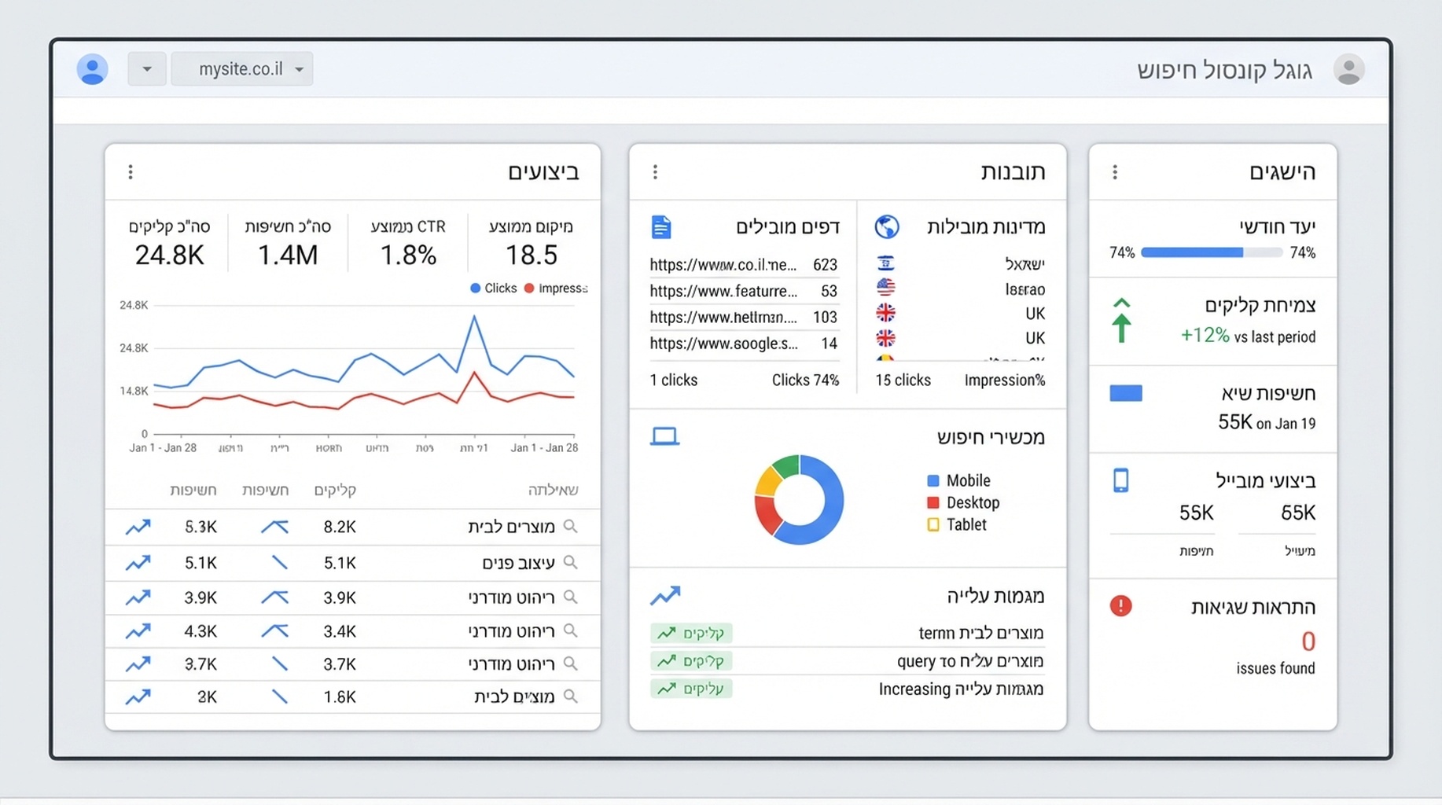Click the קליקים badge for the query row
The image size is (1442, 805).
(691, 661)
